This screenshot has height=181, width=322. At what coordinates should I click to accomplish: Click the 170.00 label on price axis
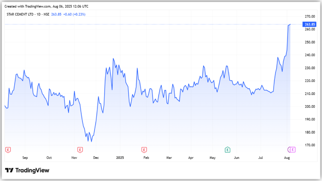click(310, 145)
